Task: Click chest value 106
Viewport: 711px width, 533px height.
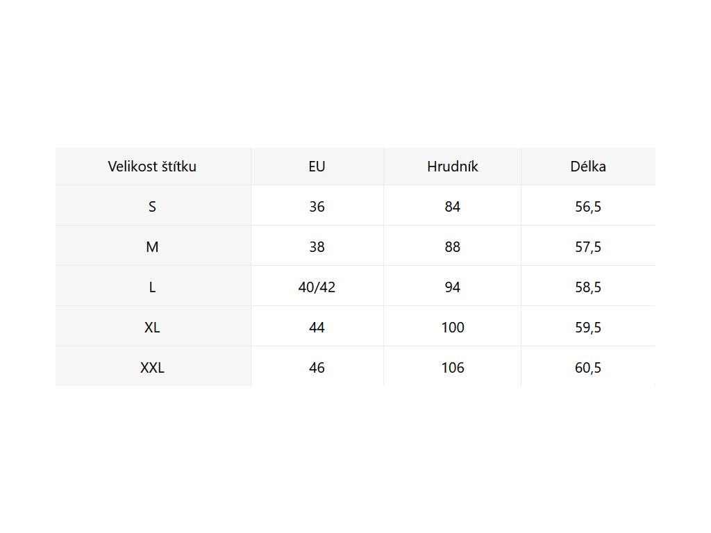Action: tap(452, 368)
